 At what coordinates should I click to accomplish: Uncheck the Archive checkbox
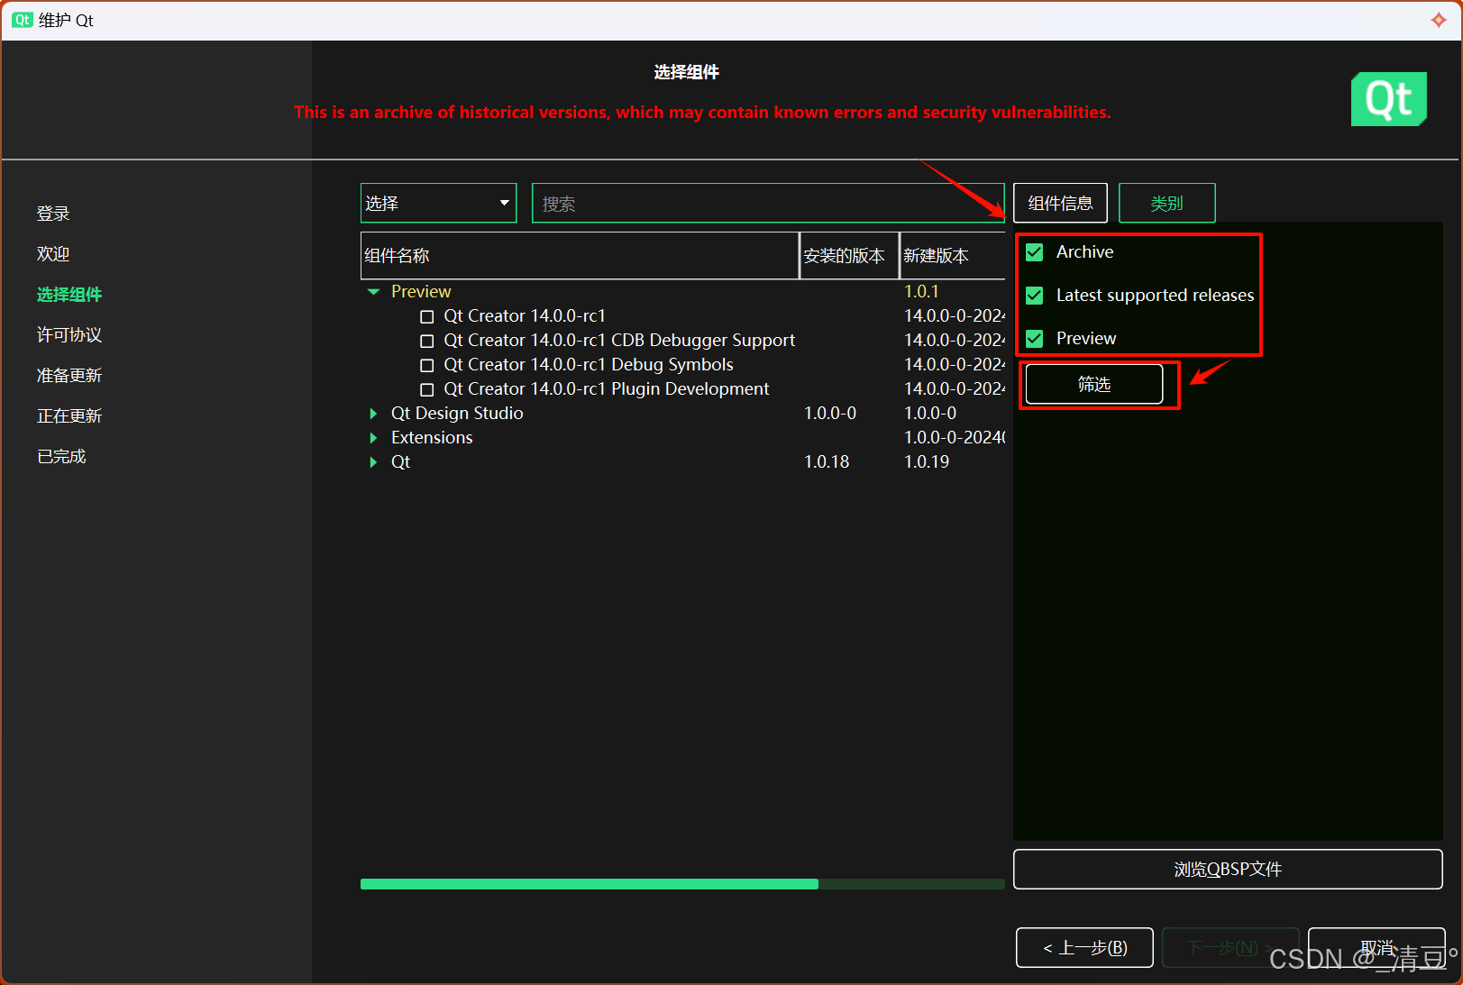click(x=1035, y=252)
